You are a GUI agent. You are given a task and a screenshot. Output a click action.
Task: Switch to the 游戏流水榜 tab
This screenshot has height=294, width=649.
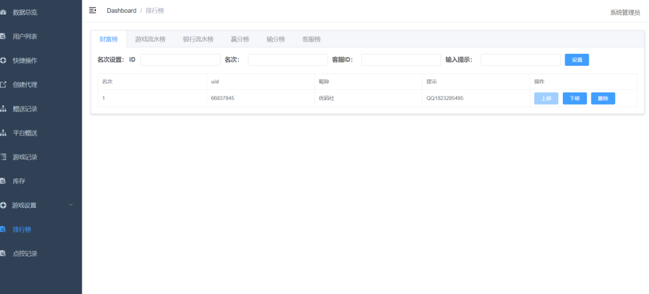150,39
